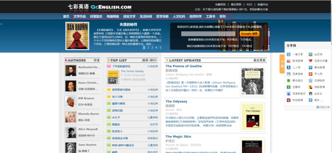Image resolution: width=332 pixels, height=153 pixels.
Task: Click the Dan Brown book cover thumbnail
Action: pyautogui.click(x=77, y=36)
